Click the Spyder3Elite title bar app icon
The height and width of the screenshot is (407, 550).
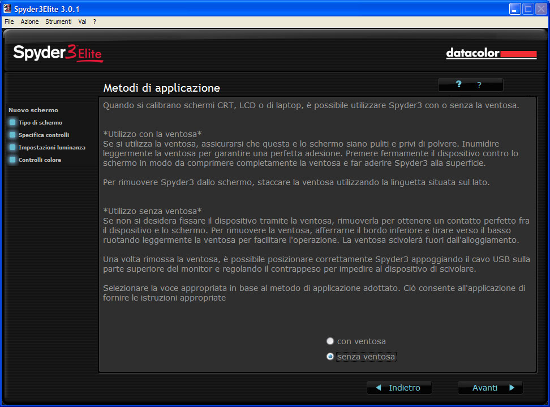tap(7, 8)
